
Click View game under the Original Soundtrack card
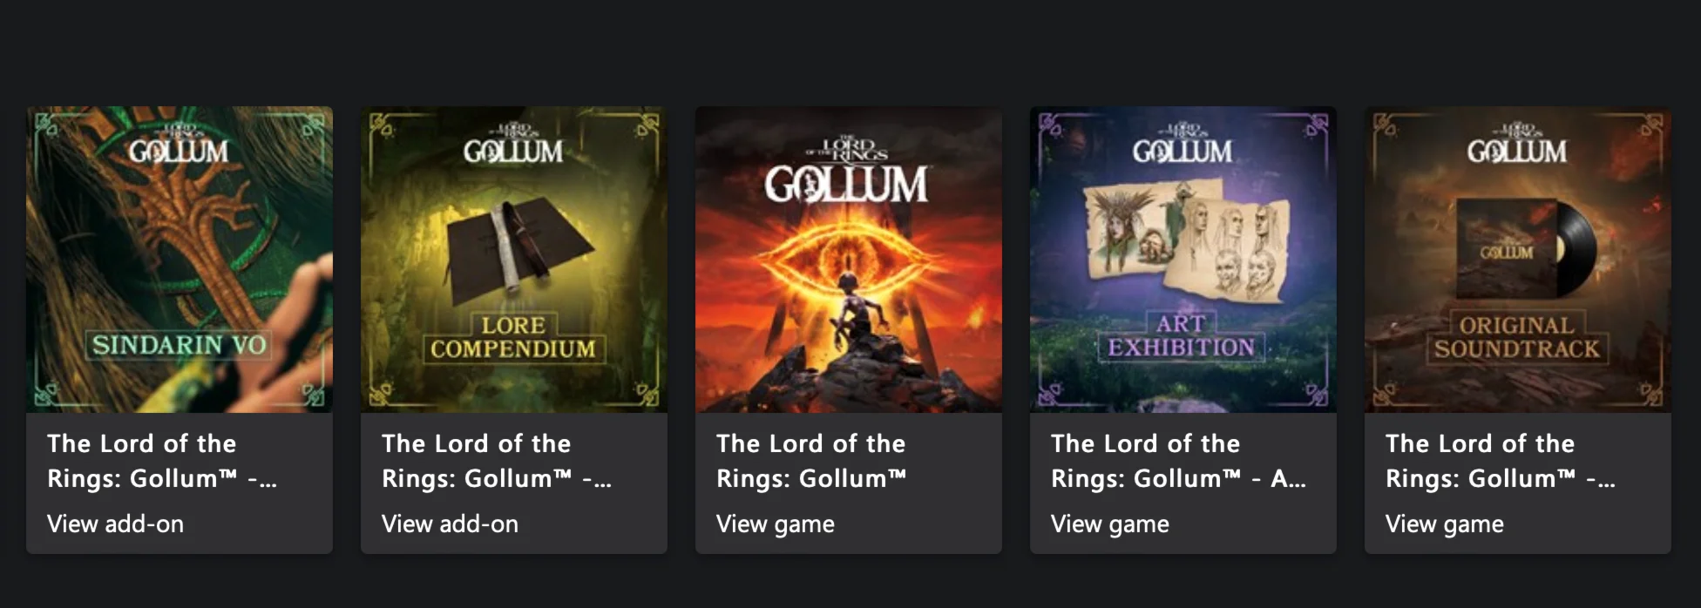click(x=1444, y=524)
